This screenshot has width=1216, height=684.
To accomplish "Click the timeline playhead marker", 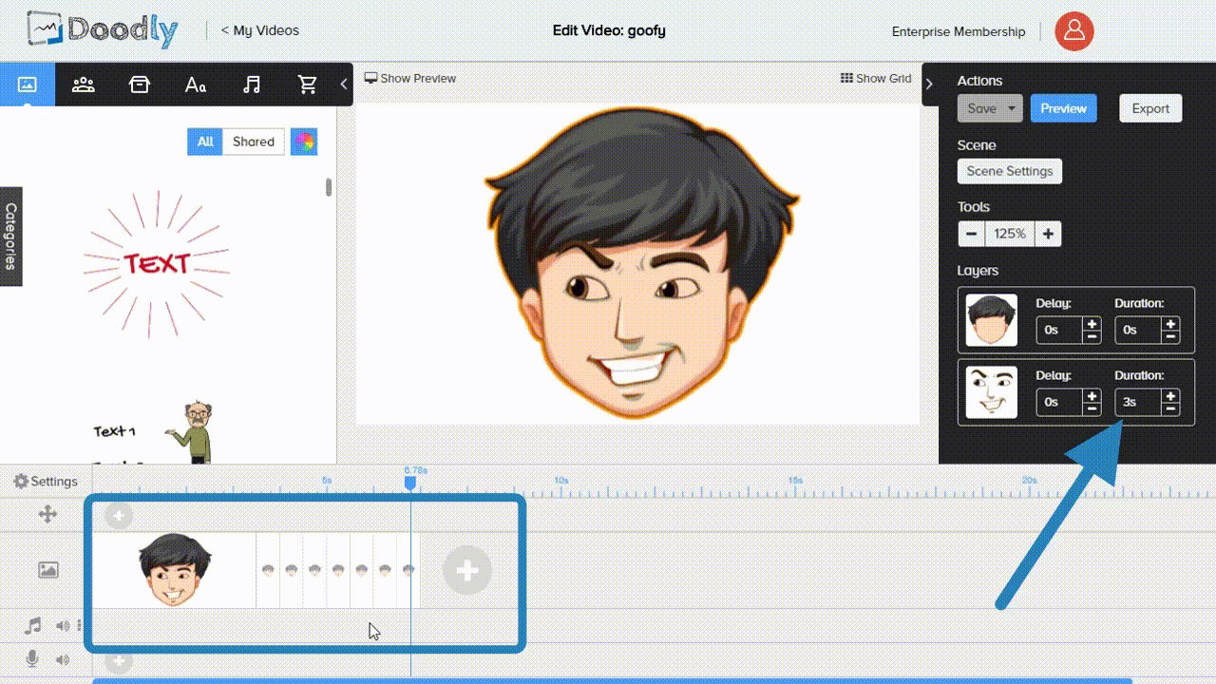I will [x=410, y=483].
